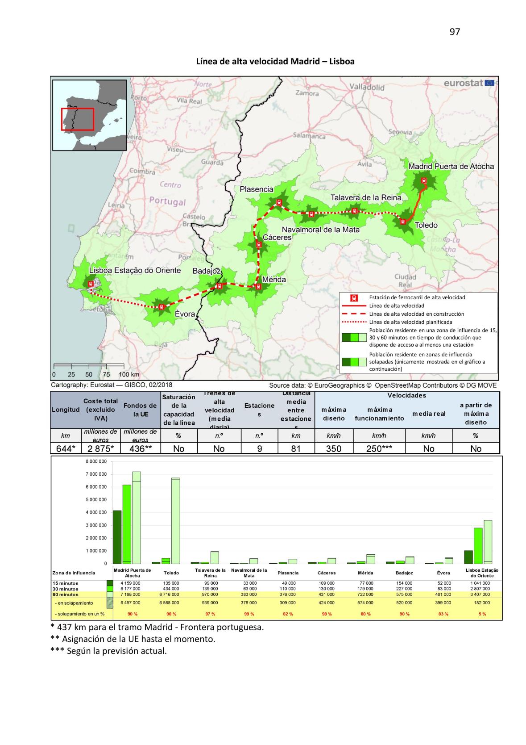Image resolution: width=526 pixels, height=745 pixels.
Task: Click the Madrid Puerta de Atocha station icon
Action: [x=424, y=181]
